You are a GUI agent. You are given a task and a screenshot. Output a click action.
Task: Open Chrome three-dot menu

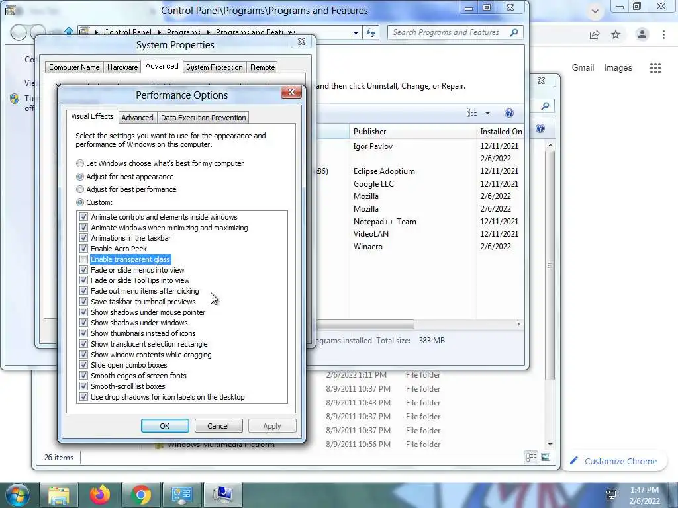click(x=663, y=34)
